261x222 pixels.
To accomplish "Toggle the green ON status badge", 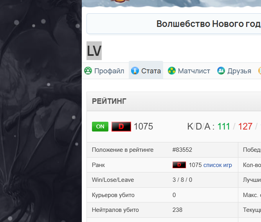I will 100,126.
